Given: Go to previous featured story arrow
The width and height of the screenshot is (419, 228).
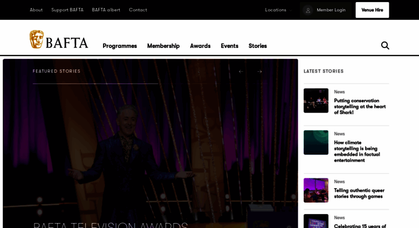Looking at the screenshot, I should 241,71.
